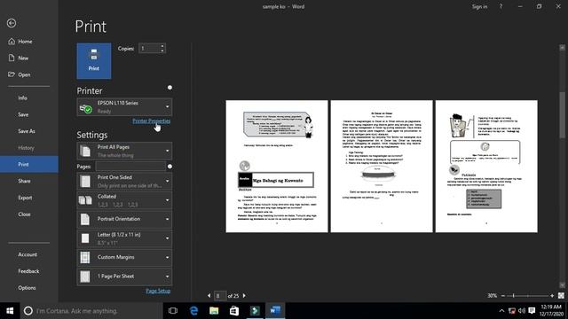This screenshot has width=568, height=319.
Task: Open the Custom Margins dropdown
Action: pyautogui.click(x=124, y=258)
